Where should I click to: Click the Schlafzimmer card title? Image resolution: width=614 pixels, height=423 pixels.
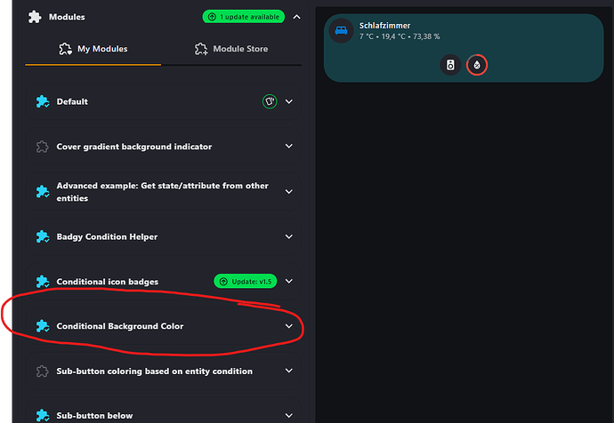pyautogui.click(x=384, y=26)
